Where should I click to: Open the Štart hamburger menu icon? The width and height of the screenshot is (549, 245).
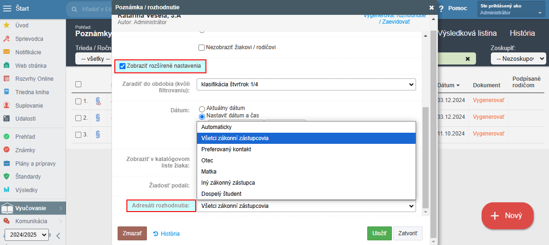7,8
